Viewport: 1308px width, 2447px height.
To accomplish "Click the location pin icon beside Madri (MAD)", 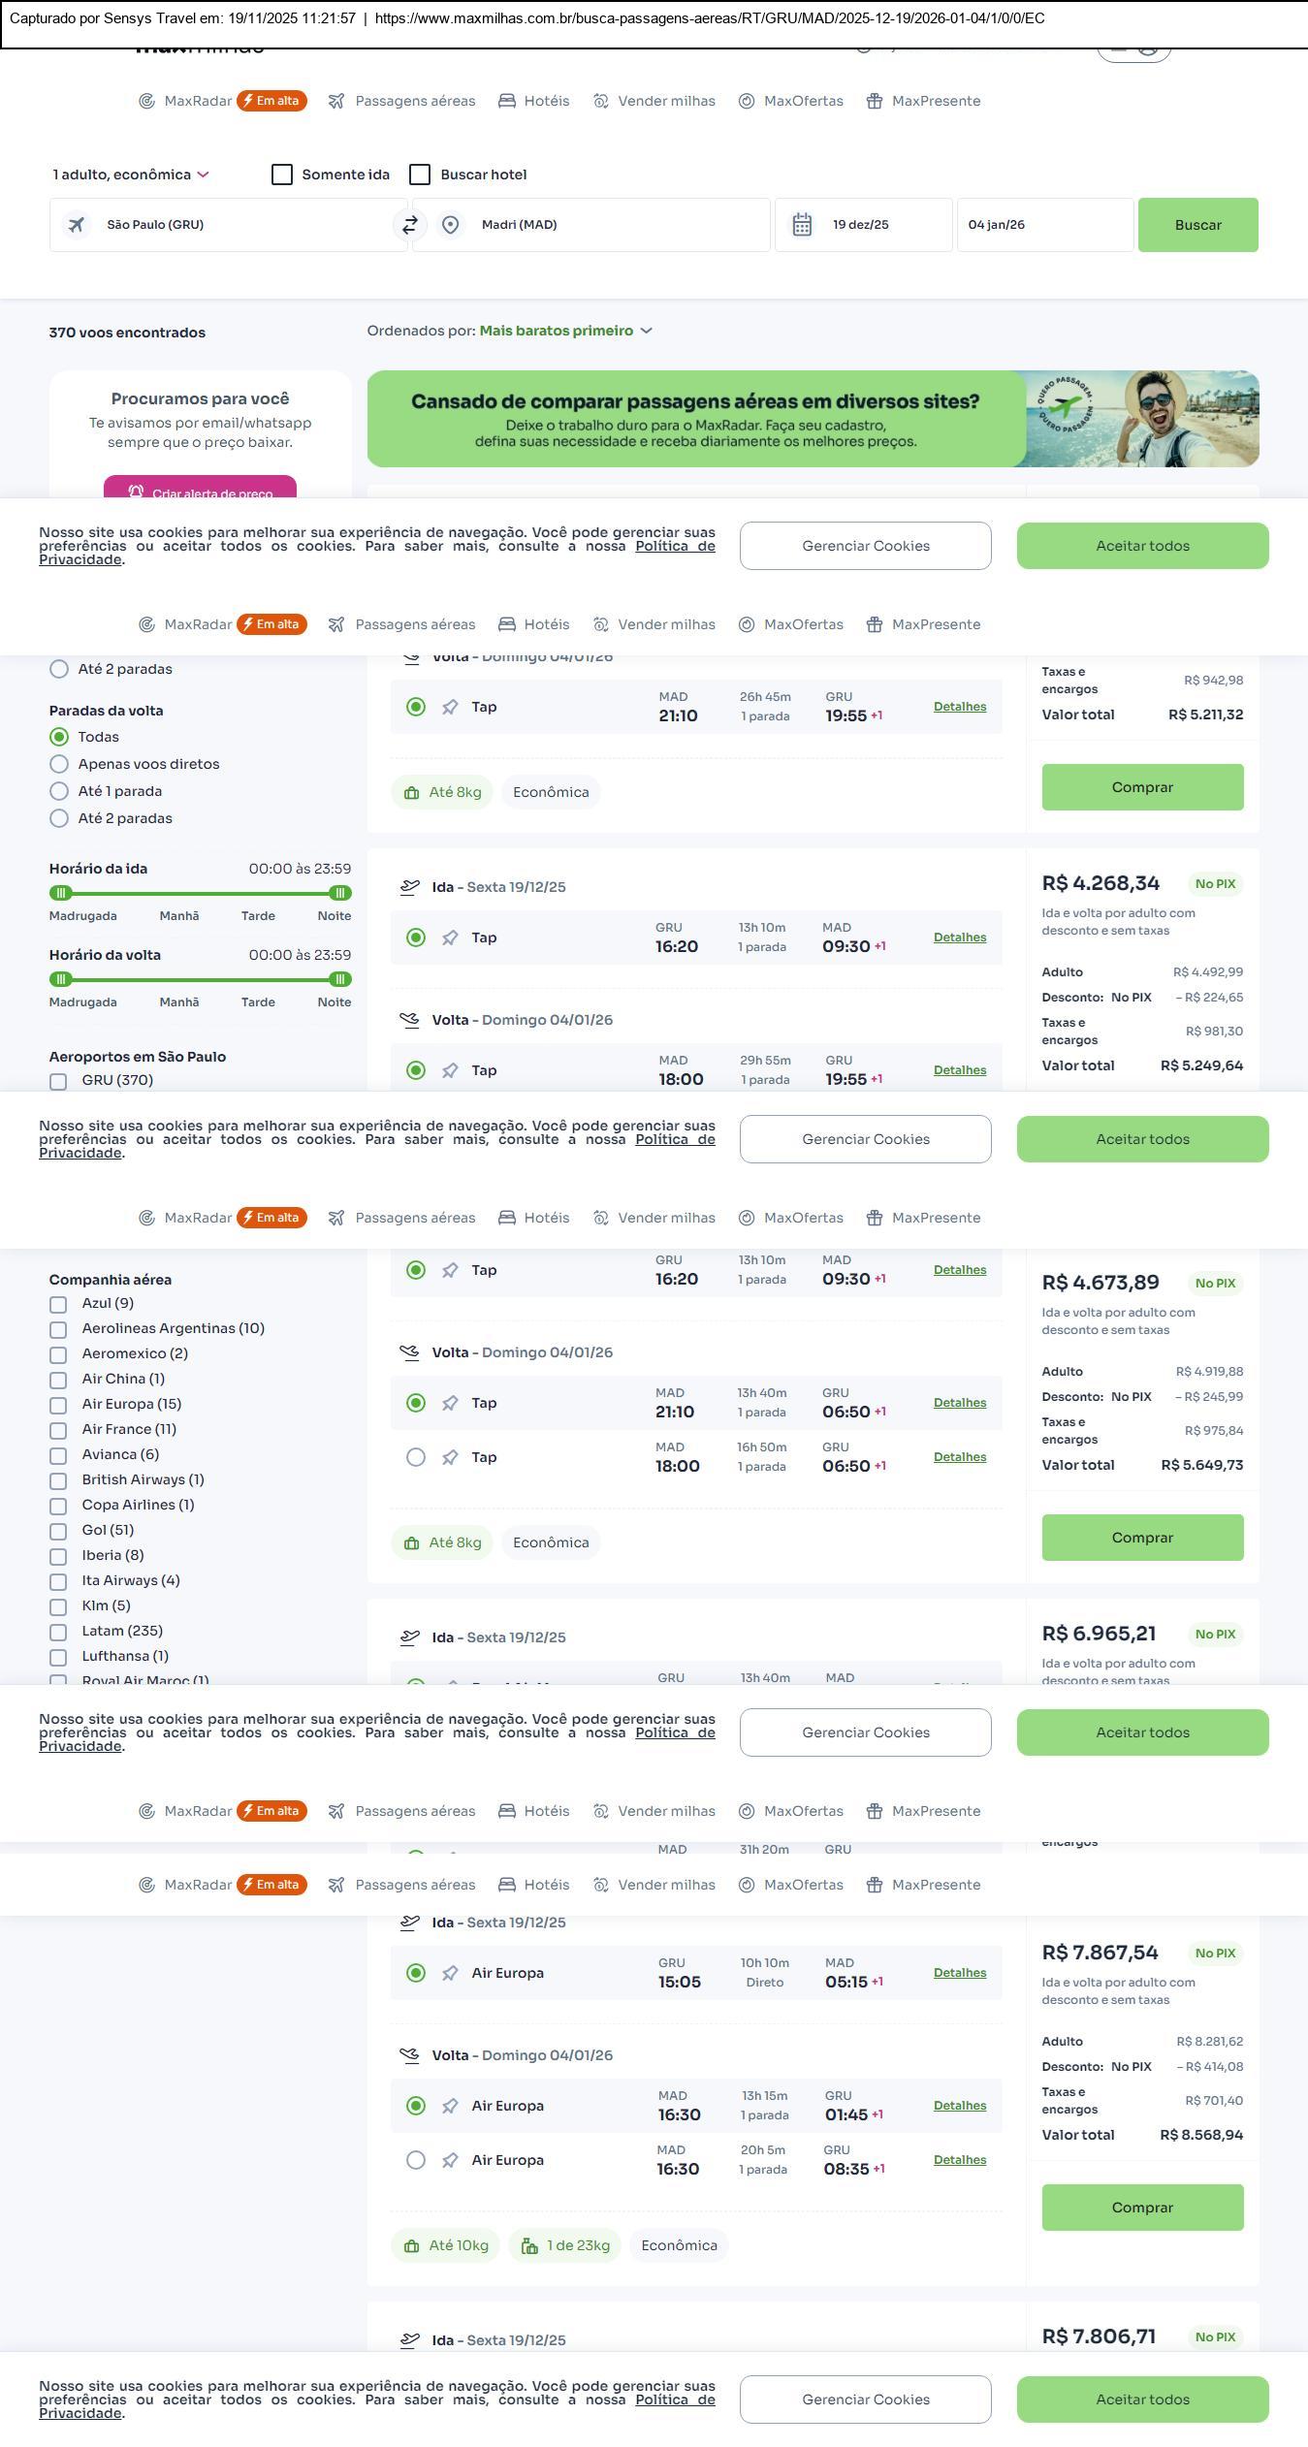I will point(450,225).
